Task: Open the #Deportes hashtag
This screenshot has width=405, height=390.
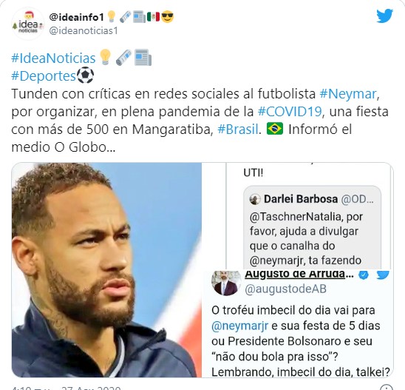Action: pyautogui.click(x=44, y=76)
